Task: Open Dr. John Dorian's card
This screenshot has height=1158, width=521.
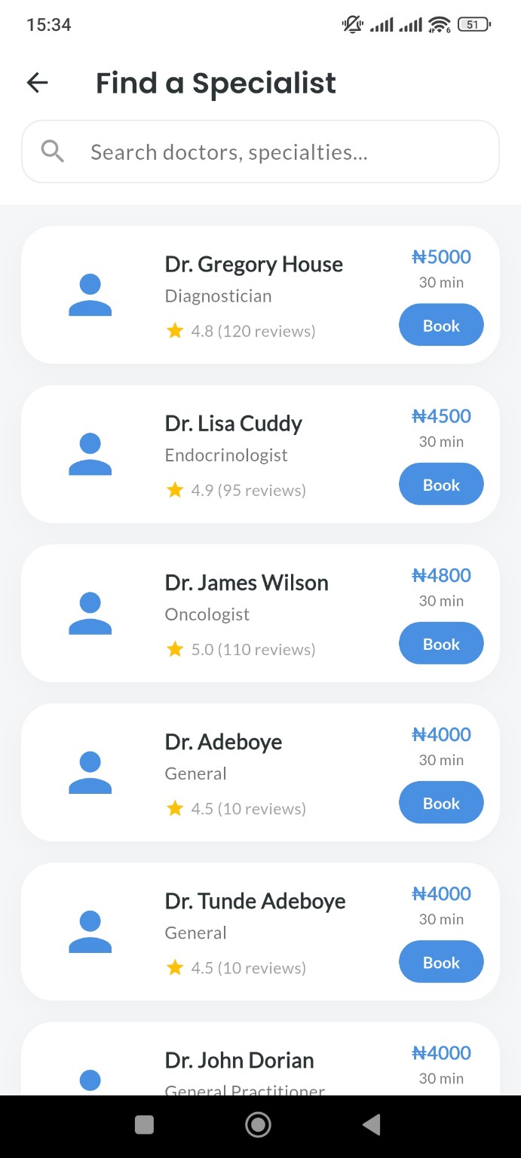Action: [x=260, y=1058]
